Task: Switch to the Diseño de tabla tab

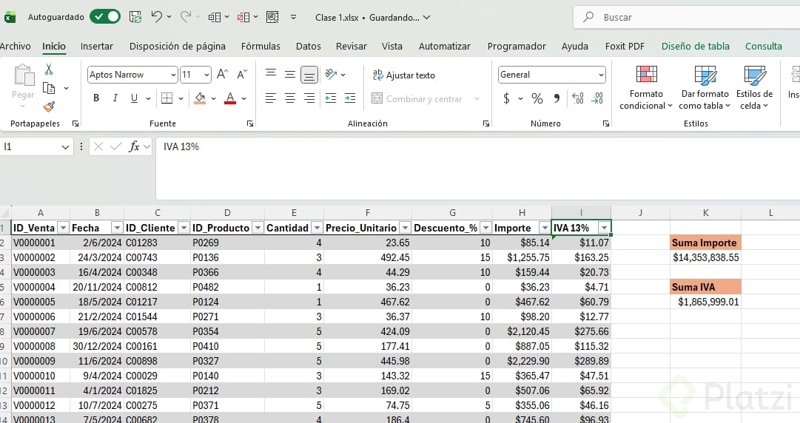Action: click(x=695, y=46)
